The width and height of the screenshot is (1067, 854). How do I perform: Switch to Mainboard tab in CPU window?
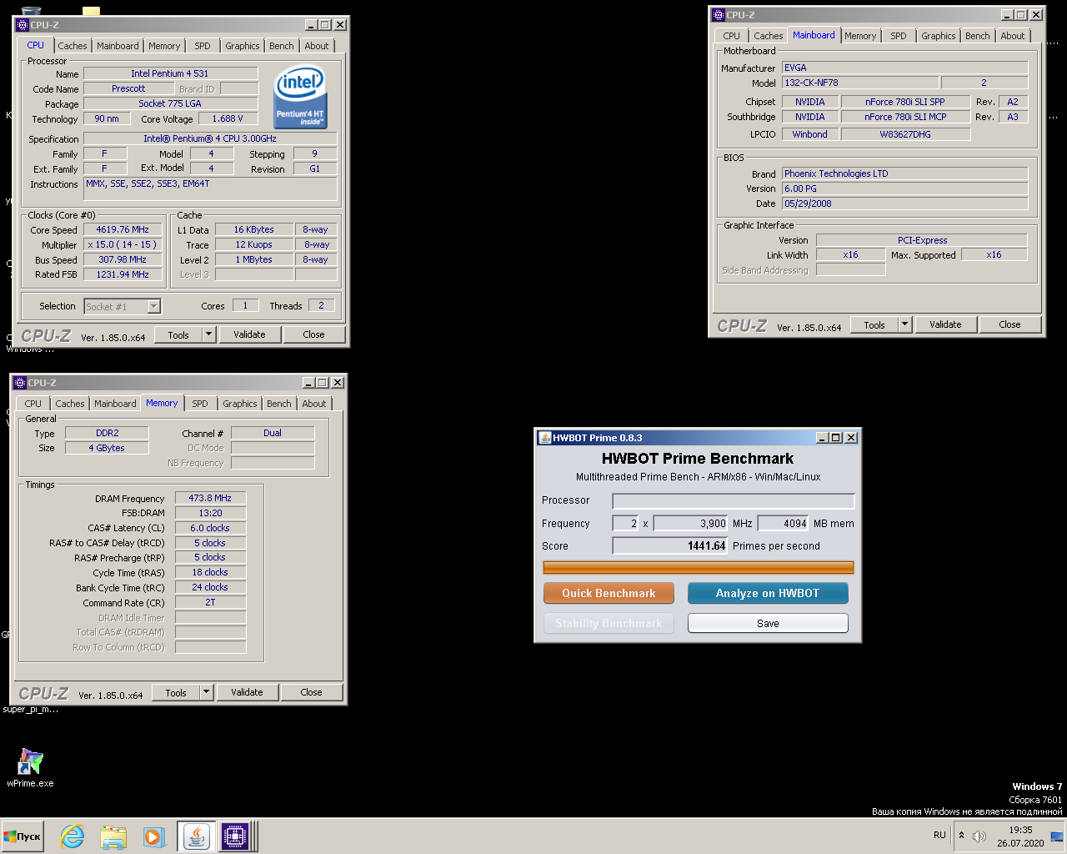(x=118, y=46)
